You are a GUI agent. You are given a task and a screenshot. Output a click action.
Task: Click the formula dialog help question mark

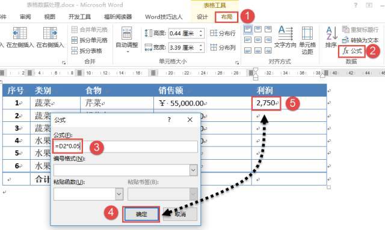(169, 120)
